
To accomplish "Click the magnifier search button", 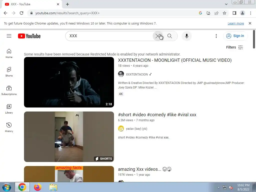I will pos(170,36).
